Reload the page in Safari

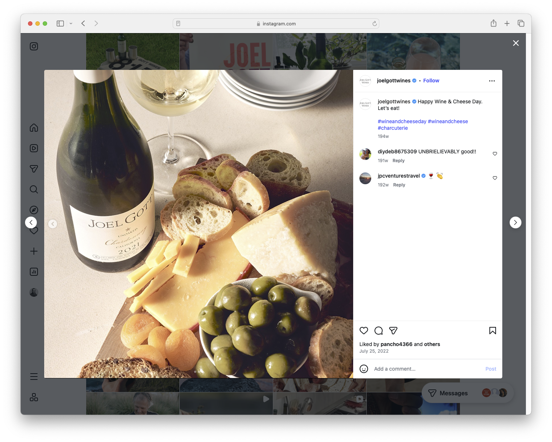click(375, 24)
